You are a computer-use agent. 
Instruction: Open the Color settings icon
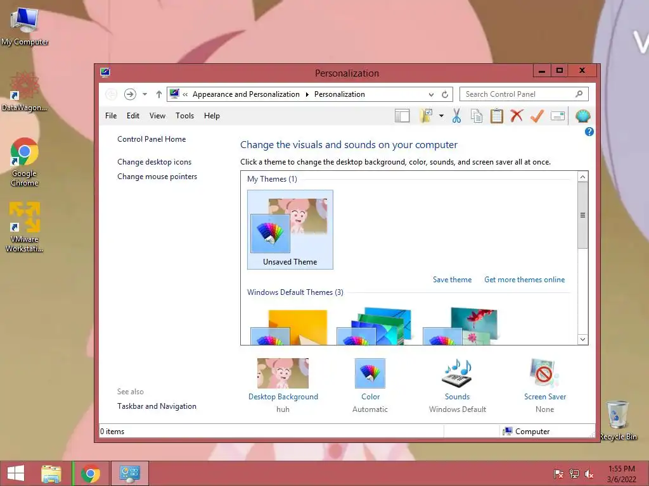click(x=370, y=373)
